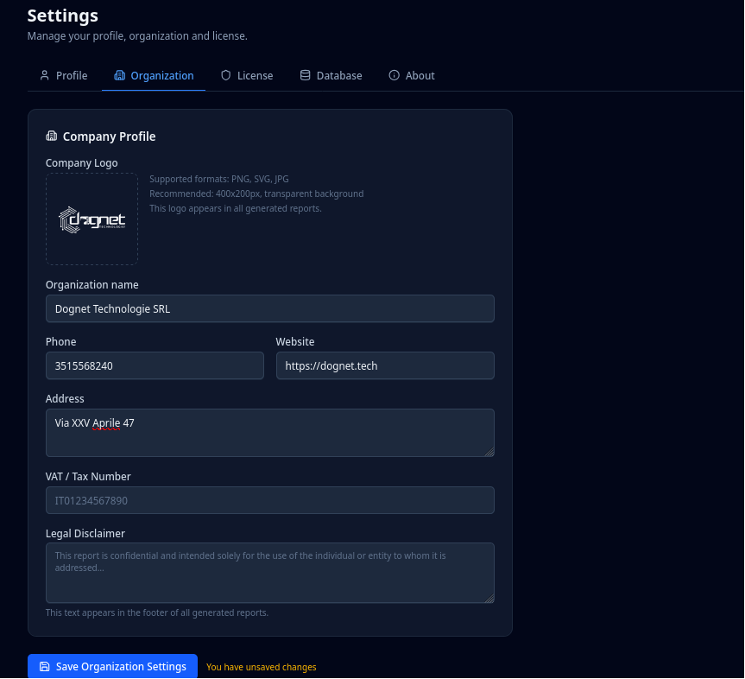Viewport: 745px width, 679px height.
Task: Click the Organization name label
Action: [92, 285]
